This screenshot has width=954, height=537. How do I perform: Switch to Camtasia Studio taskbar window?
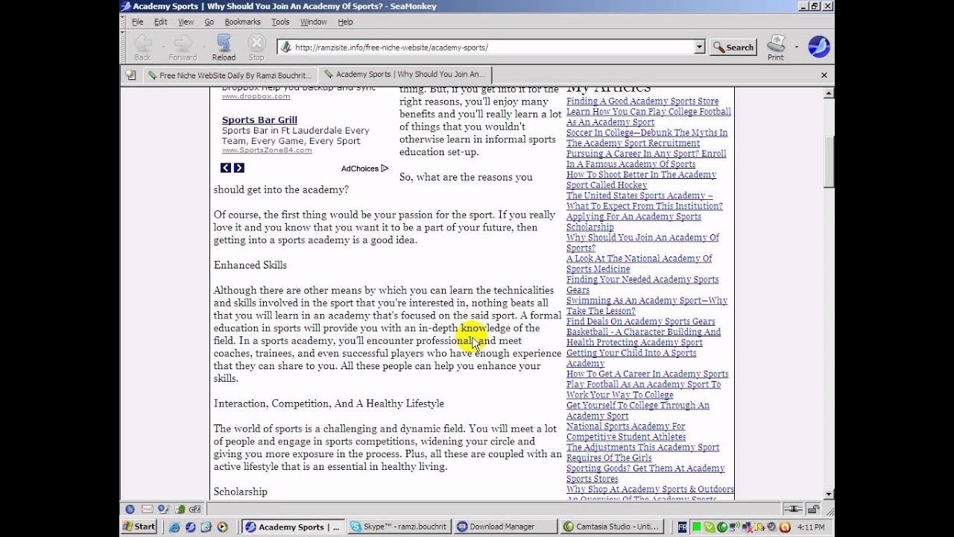[x=611, y=527]
